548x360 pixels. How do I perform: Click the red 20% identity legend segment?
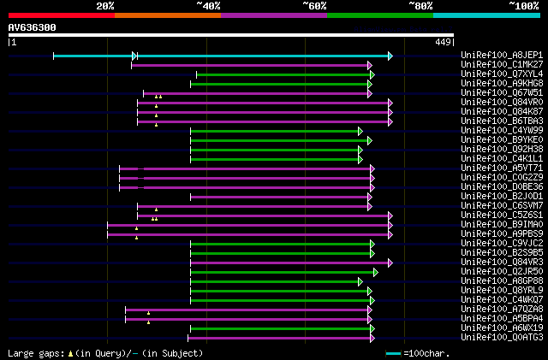pyautogui.click(x=62, y=15)
